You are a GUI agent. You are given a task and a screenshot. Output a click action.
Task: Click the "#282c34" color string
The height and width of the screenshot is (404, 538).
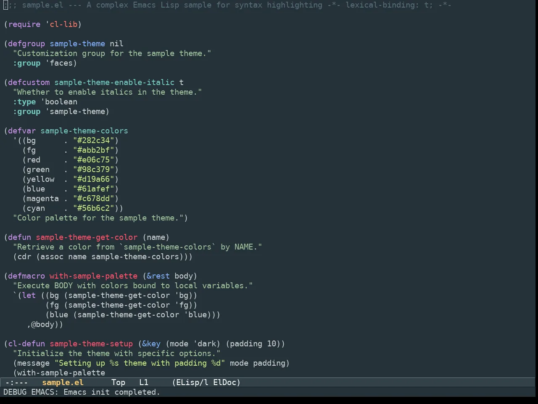click(x=94, y=141)
